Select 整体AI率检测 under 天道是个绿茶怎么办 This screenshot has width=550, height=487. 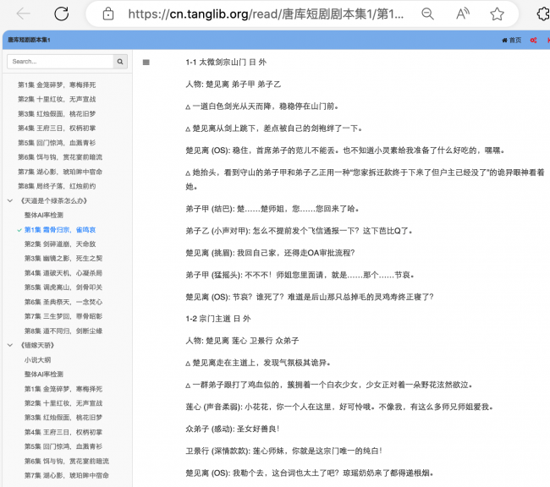[43, 215]
